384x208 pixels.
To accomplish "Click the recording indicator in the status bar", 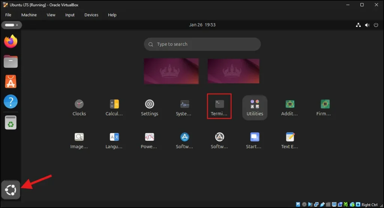I will [340, 205].
